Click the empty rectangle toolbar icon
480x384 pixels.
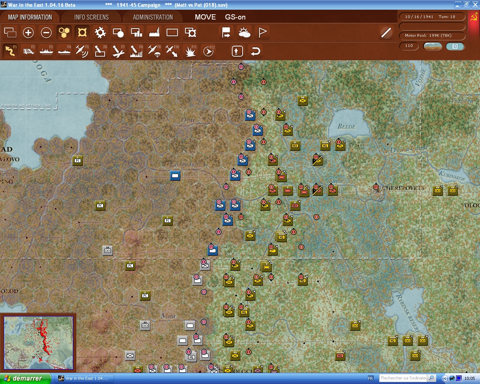coord(172,33)
